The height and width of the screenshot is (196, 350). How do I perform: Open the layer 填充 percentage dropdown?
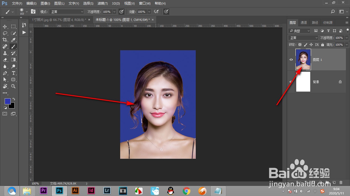coord(347,45)
